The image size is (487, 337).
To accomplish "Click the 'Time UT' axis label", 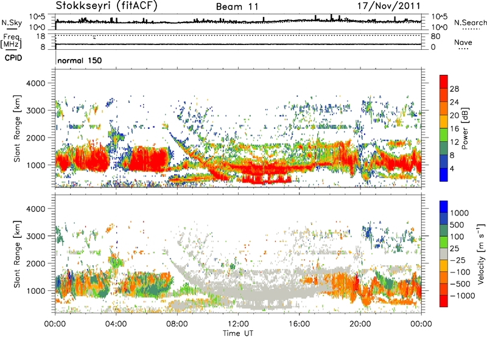I will tap(238, 333).
